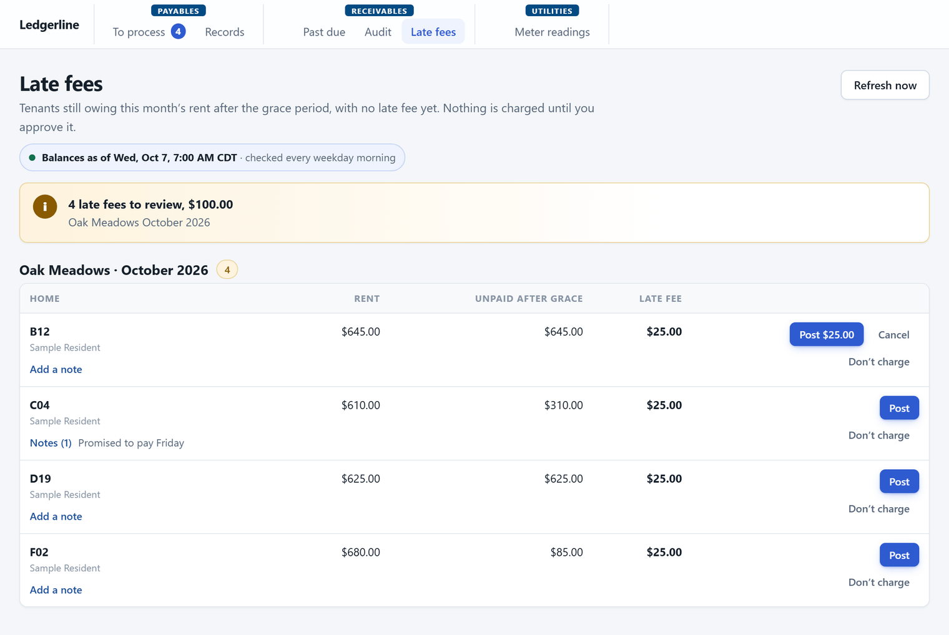This screenshot has width=949, height=635.
Task: Choose Don't charge for F02
Action: tap(878, 583)
